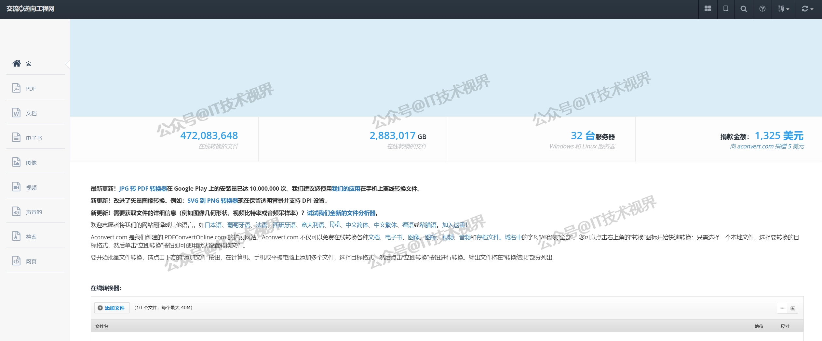Click the 32 台服务器 counter
Screen dimensions: 822x341
593,136
